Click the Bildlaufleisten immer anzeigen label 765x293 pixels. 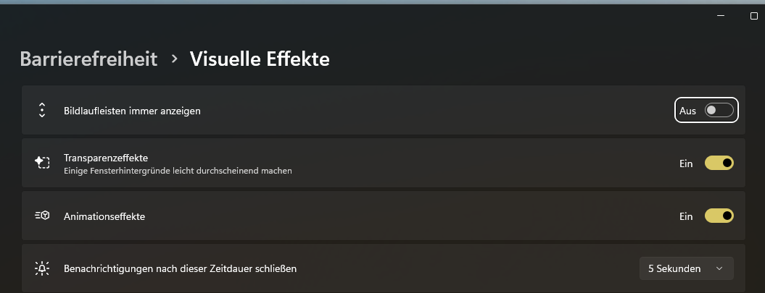pos(132,111)
